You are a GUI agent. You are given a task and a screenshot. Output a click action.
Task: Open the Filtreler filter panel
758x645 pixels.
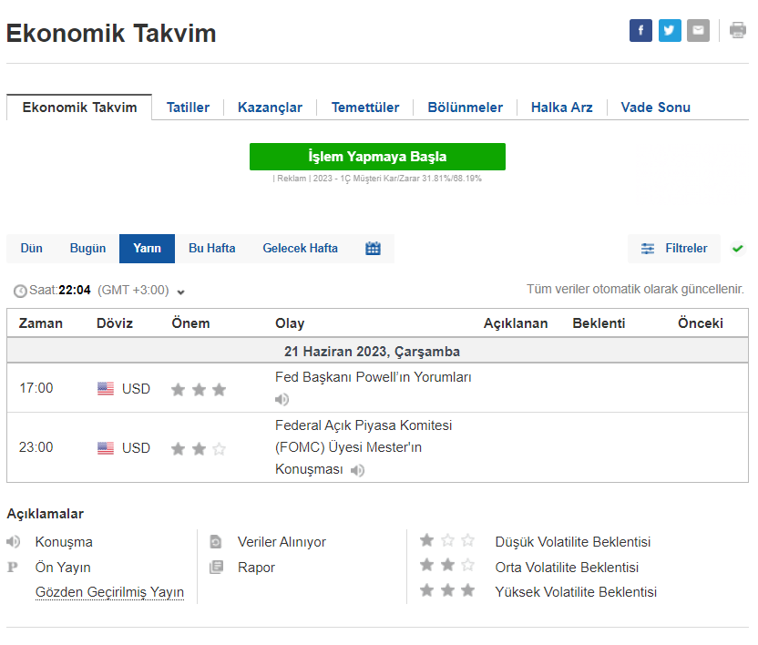[674, 249]
